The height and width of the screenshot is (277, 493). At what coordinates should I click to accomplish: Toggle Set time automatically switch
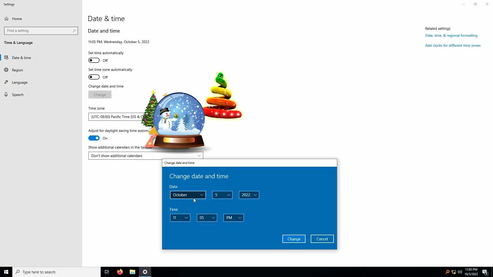94,60
